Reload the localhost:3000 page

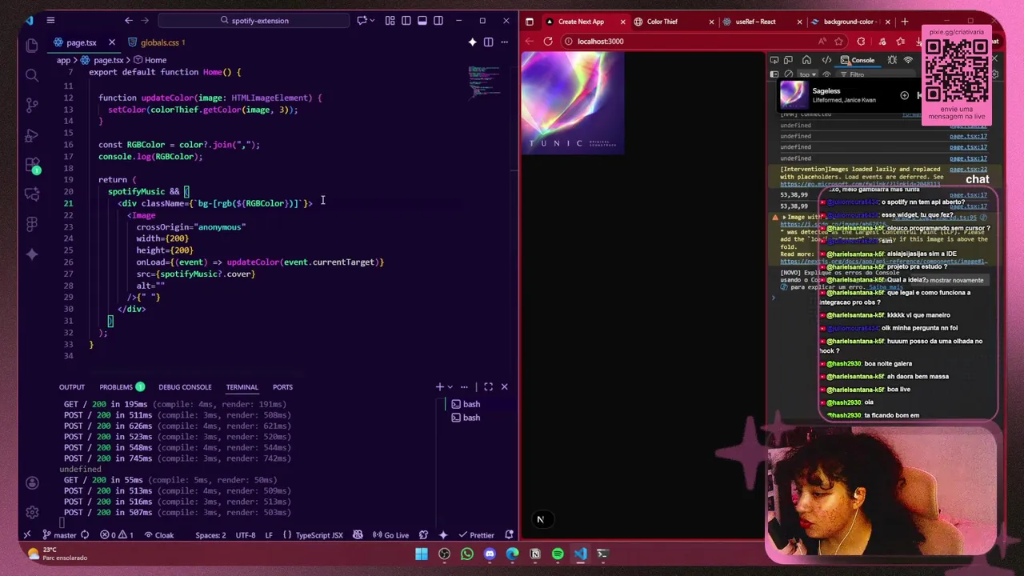(x=548, y=42)
